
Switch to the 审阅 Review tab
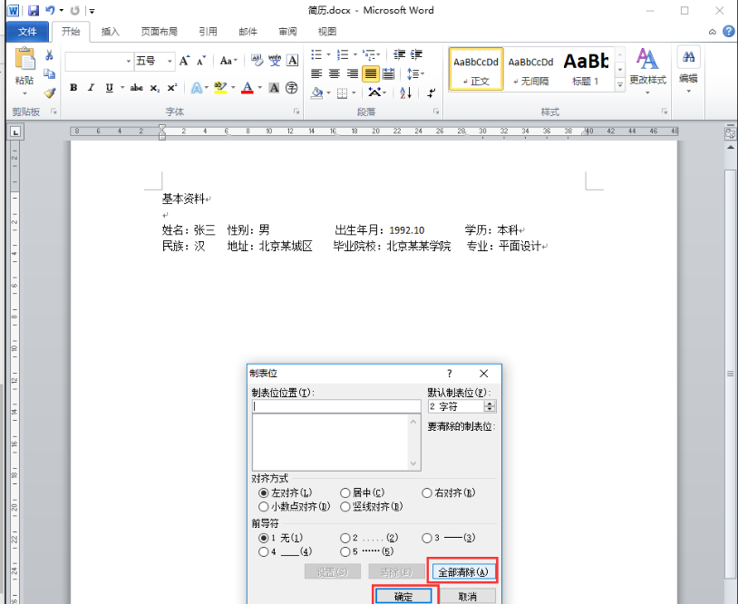(287, 32)
